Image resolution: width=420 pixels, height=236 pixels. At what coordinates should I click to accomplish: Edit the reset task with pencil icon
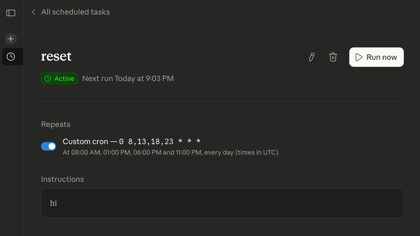pos(311,57)
